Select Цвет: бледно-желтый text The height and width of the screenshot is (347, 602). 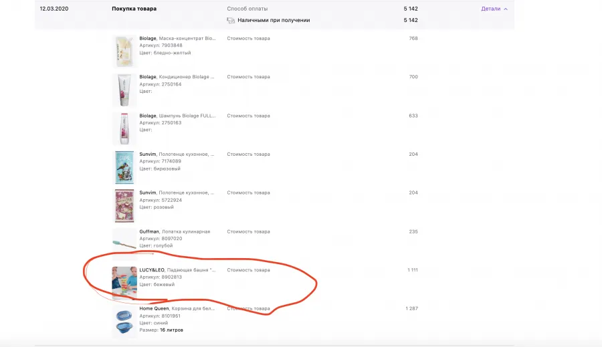pos(165,53)
